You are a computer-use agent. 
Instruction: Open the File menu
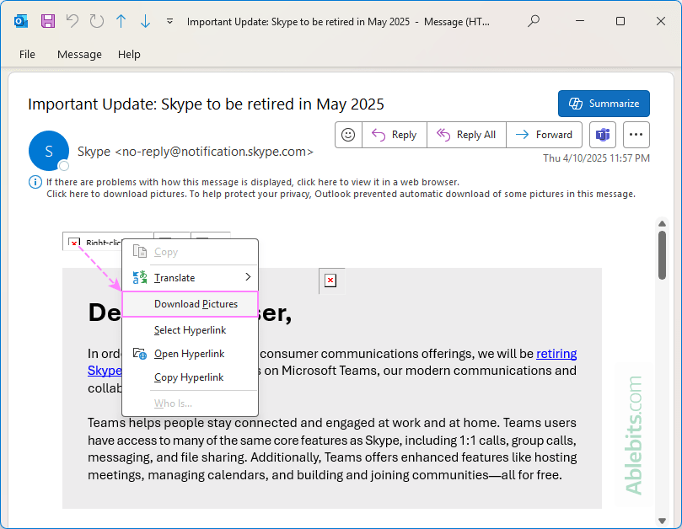point(27,55)
